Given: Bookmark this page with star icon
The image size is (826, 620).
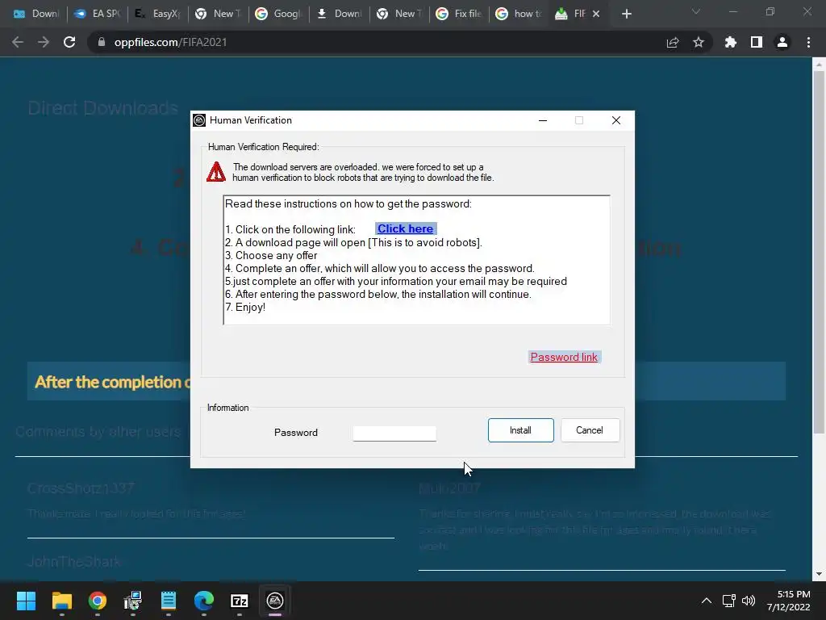Looking at the screenshot, I should pyautogui.click(x=699, y=42).
